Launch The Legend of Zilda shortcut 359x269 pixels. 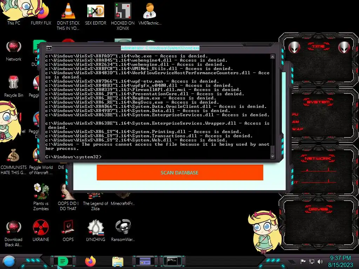(x=95, y=202)
